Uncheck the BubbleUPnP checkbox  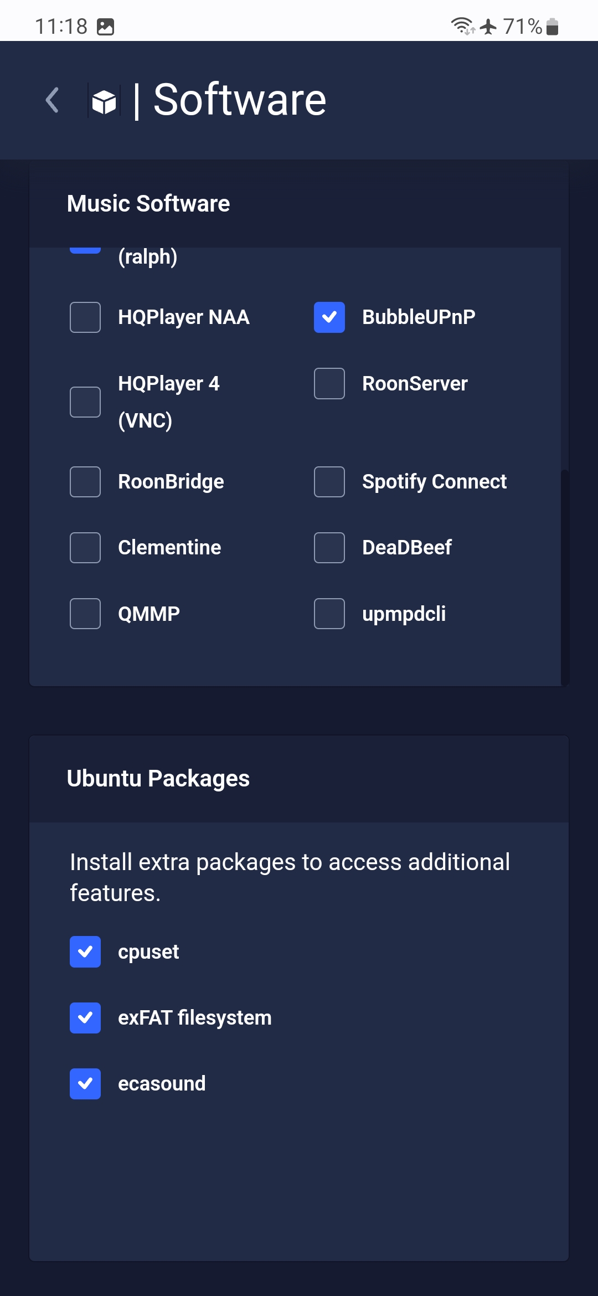(x=329, y=317)
